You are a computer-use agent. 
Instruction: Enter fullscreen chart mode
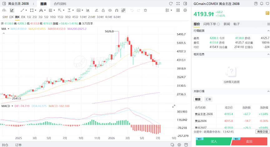(x=178, y=4)
